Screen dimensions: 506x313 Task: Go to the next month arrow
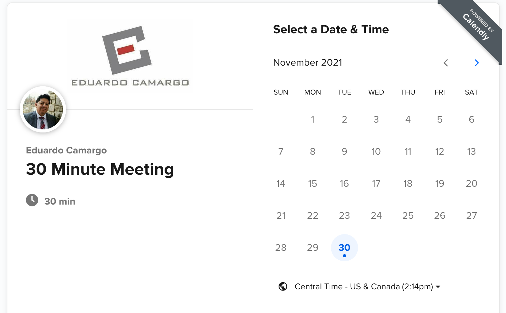[x=477, y=63]
